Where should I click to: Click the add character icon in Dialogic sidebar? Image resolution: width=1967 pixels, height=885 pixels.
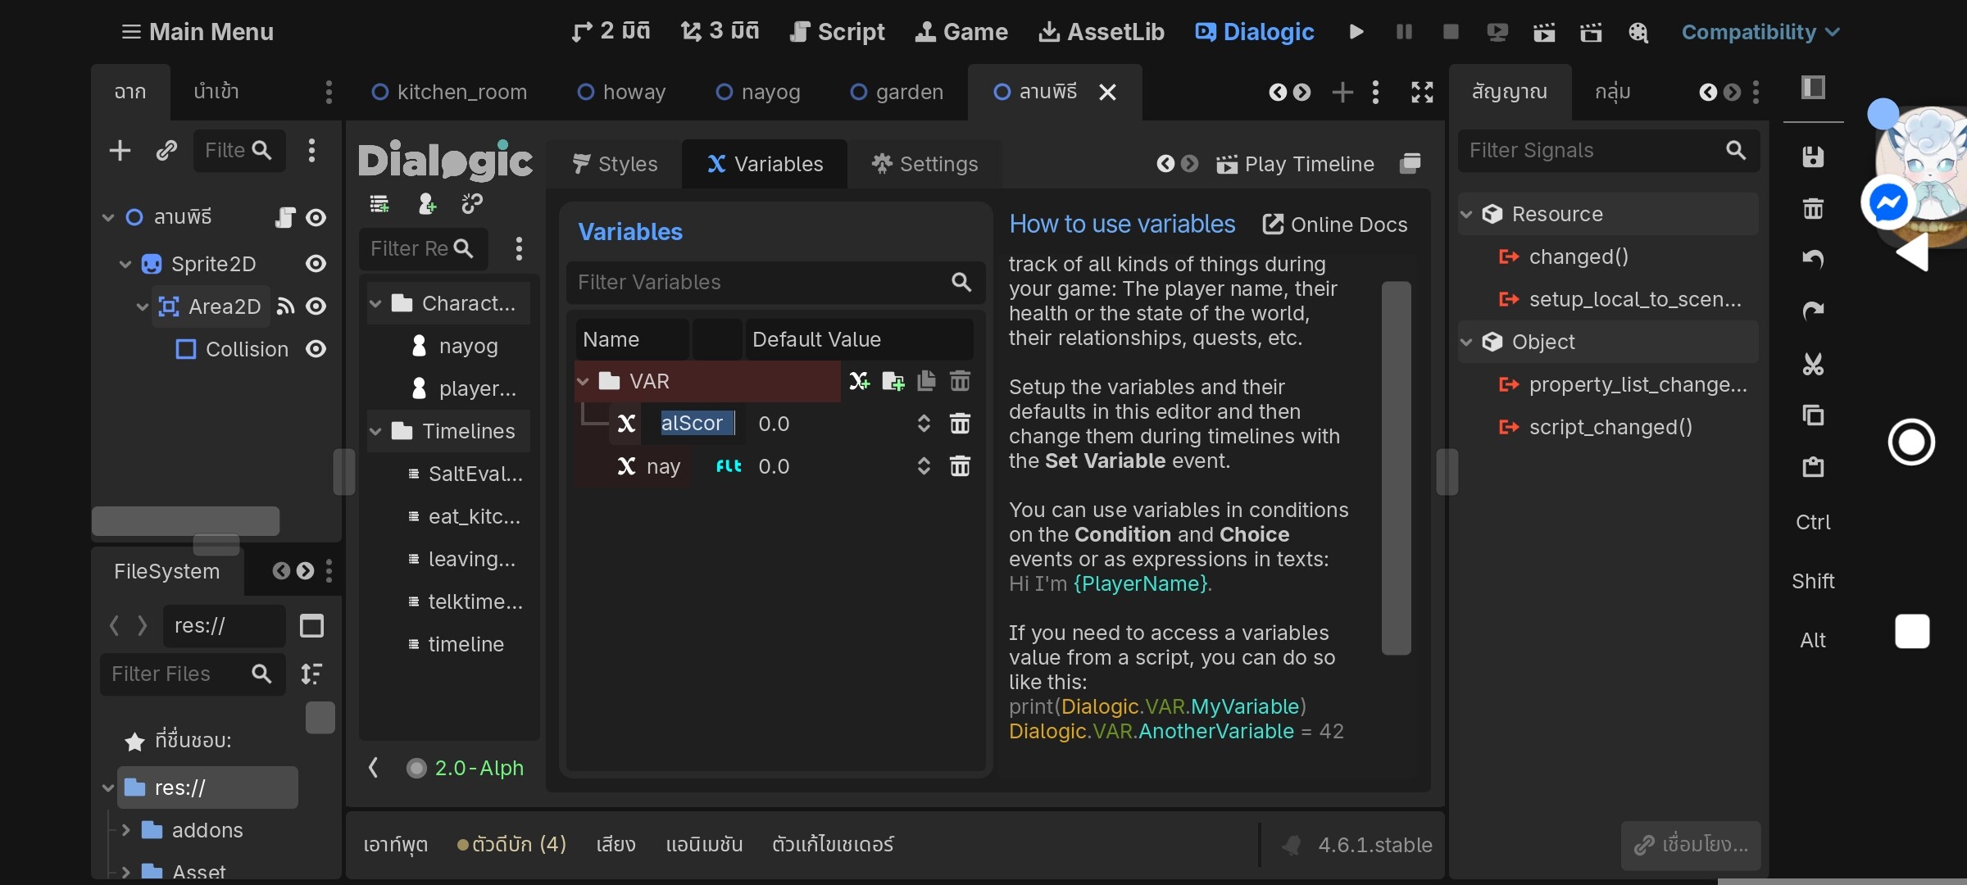pyautogui.click(x=427, y=204)
